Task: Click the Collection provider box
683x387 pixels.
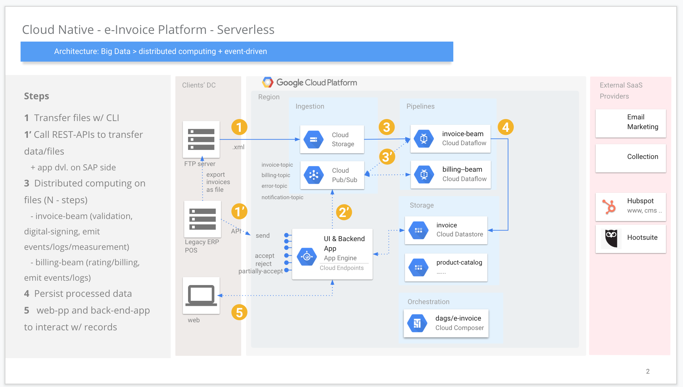Action: 631,158
